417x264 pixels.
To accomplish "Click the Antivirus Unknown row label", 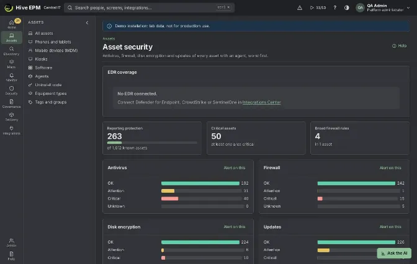I will 116,206.
